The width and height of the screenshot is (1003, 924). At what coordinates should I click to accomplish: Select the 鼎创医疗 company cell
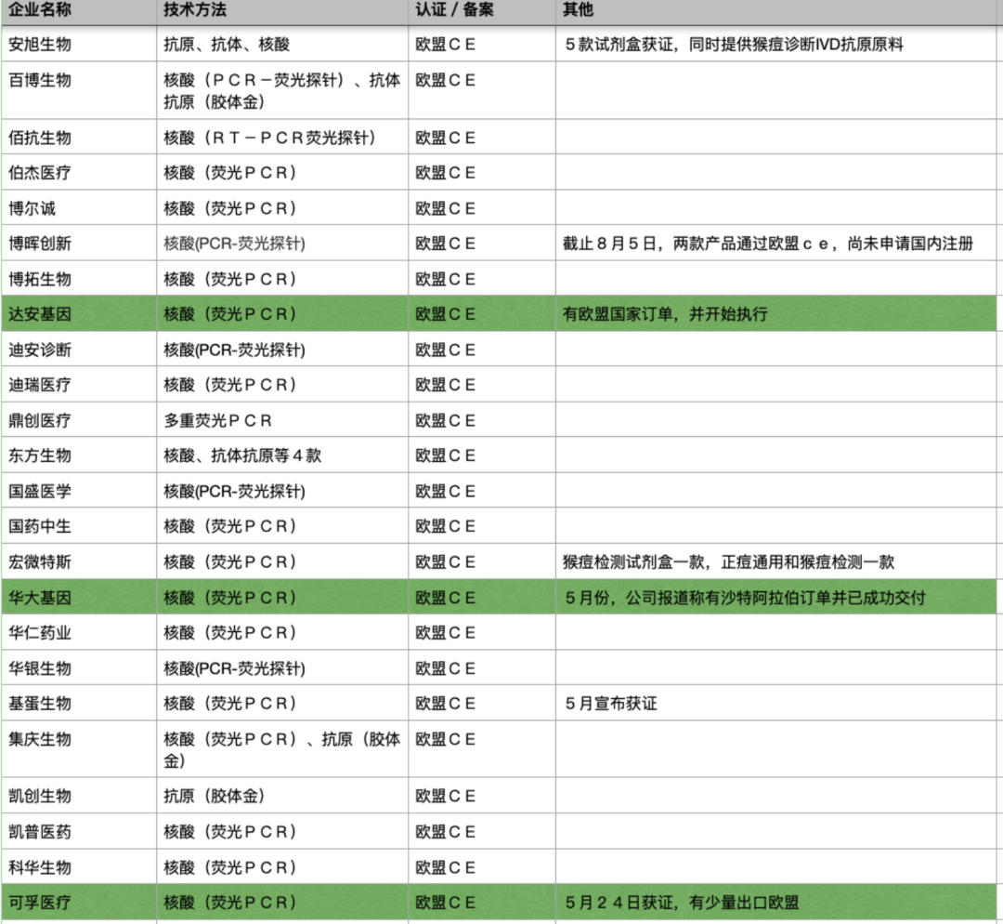coord(79,420)
